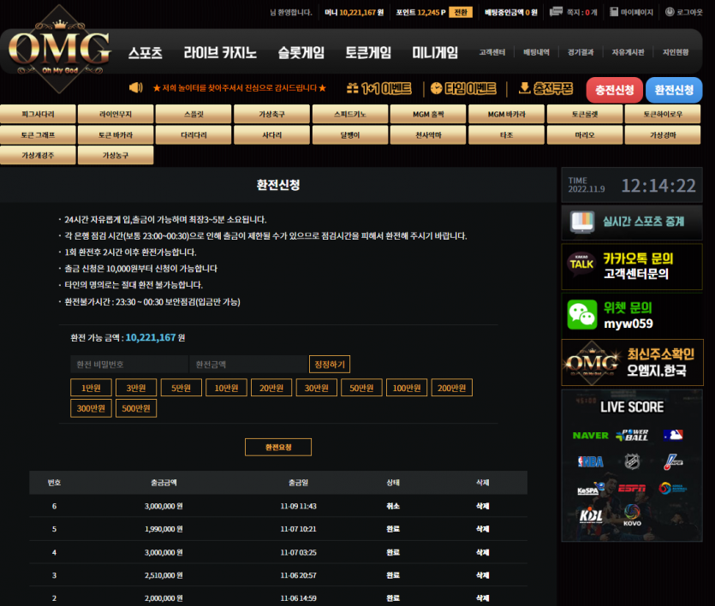The image size is (715, 606).
Task: Click the speaker announcement icon
Action: click(x=135, y=87)
